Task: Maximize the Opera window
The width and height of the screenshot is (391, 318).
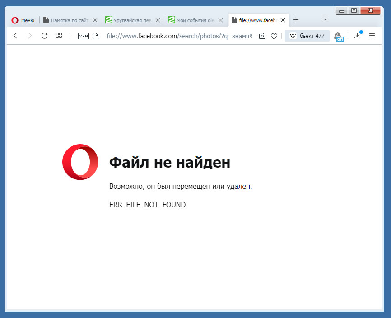Action: (x=354, y=10)
